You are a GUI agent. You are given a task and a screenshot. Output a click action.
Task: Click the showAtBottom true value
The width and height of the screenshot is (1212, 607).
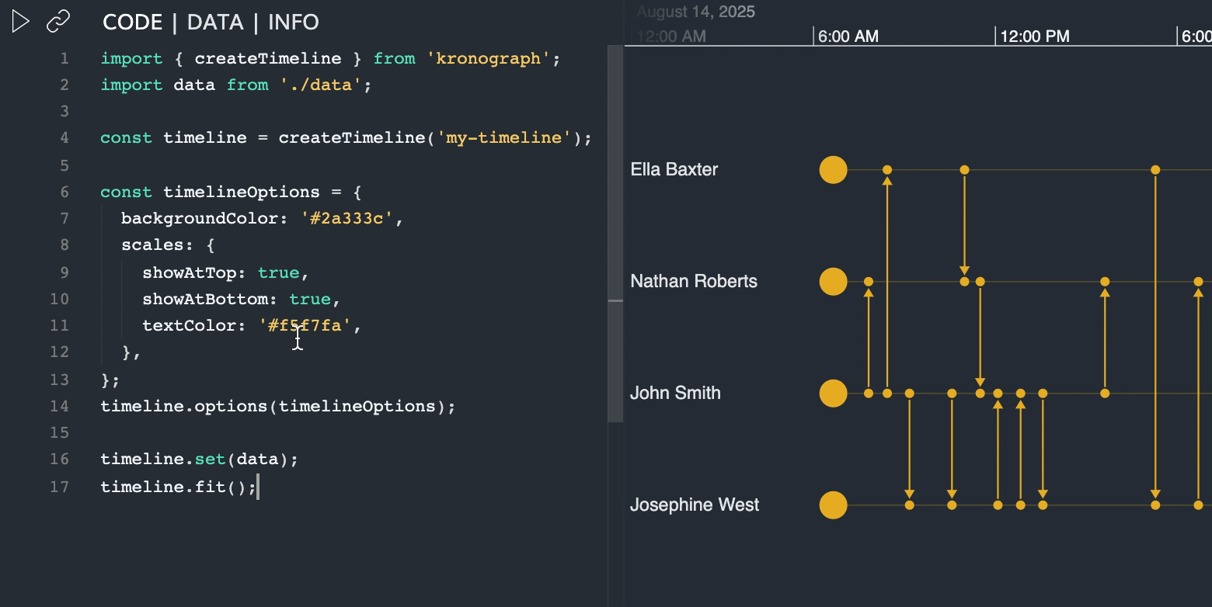click(309, 300)
